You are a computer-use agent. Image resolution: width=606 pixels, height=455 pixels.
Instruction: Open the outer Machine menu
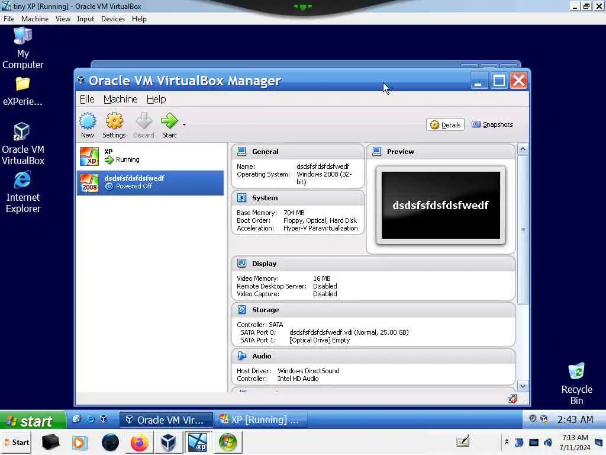pos(35,19)
